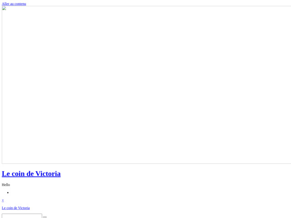
Task: Click the bullet marker under 'Hello'
Action: (8, 193)
